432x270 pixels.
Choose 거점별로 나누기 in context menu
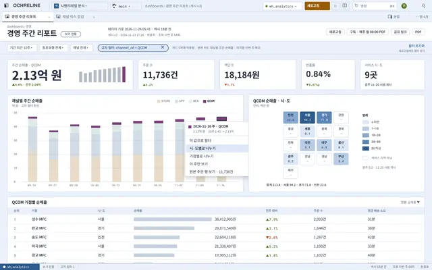tap(217, 156)
